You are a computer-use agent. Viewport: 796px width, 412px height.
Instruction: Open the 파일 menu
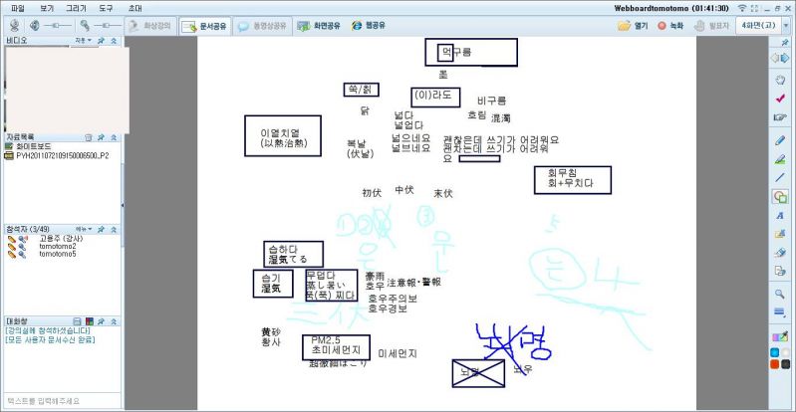17,7
